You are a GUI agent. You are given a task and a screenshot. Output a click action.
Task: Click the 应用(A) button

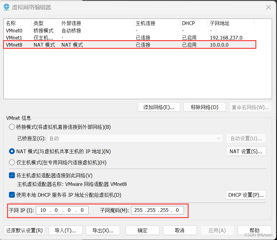tap(217, 230)
